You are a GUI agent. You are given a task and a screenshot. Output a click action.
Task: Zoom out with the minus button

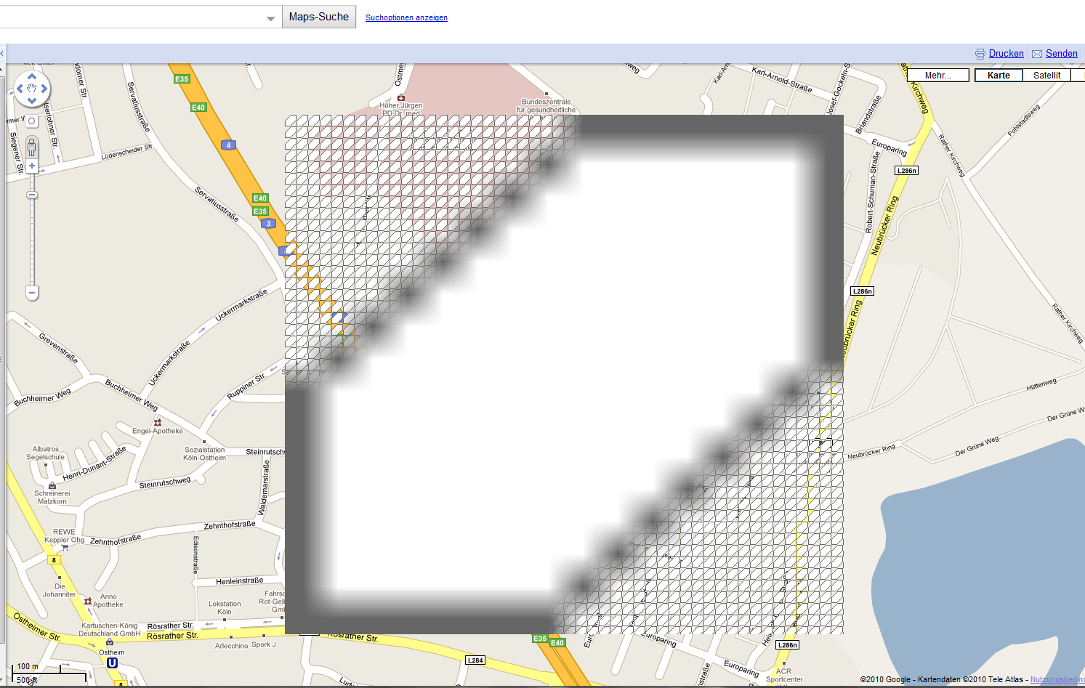click(32, 293)
